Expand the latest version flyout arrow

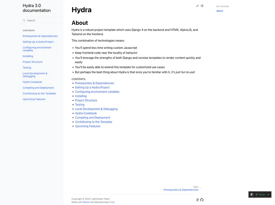[x=268, y=195]
